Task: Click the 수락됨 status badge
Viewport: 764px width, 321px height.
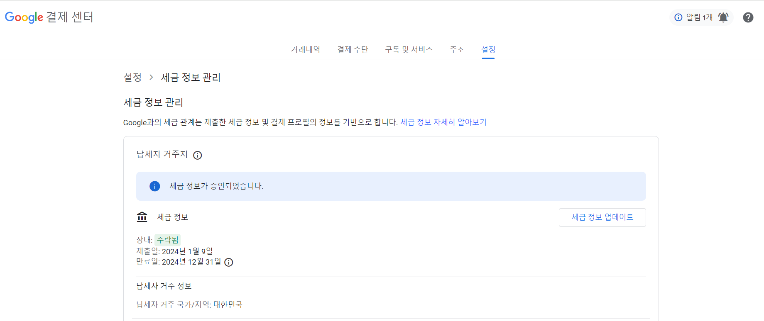Action: 167,239
